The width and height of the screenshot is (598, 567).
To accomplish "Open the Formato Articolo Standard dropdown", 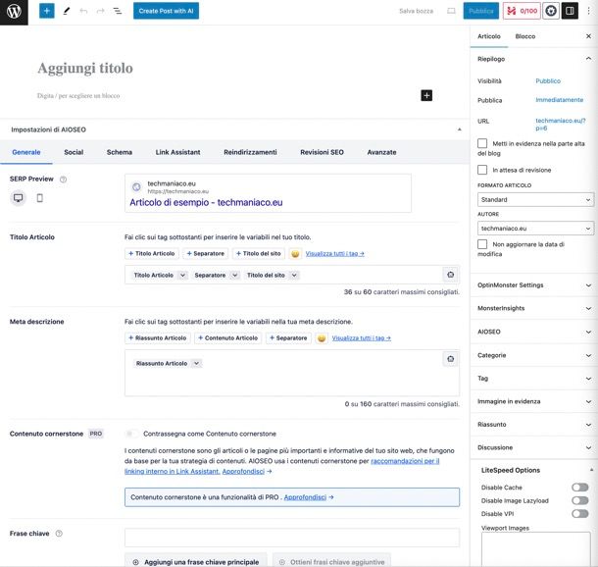I will click(x=535, y=199).
